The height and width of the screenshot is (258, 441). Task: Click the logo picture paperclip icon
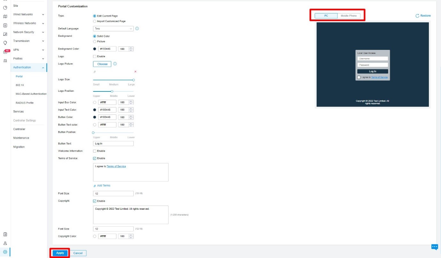pyautogui.click(x=95, y=72)
